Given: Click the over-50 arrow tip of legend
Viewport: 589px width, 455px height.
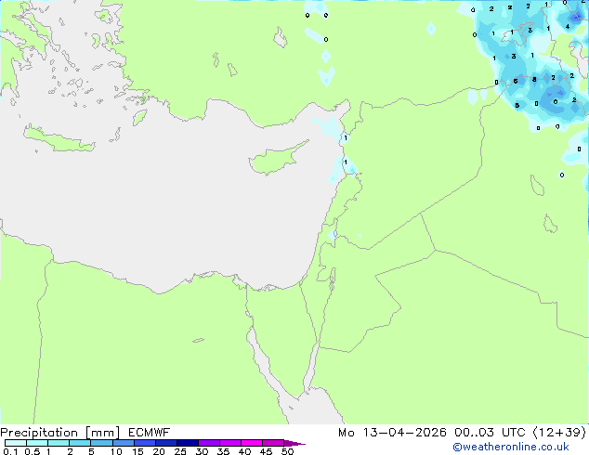Looking at the screenshot, I should coord(294,443).
